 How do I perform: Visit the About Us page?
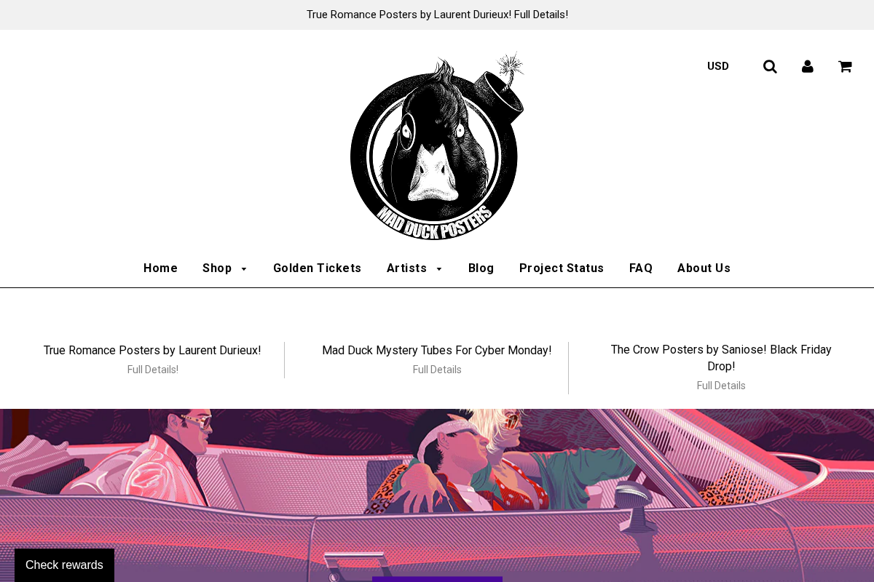[x=704, y=268]
